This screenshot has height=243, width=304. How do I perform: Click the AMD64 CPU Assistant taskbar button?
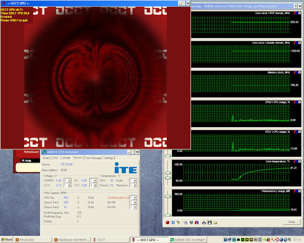(188, 240)
